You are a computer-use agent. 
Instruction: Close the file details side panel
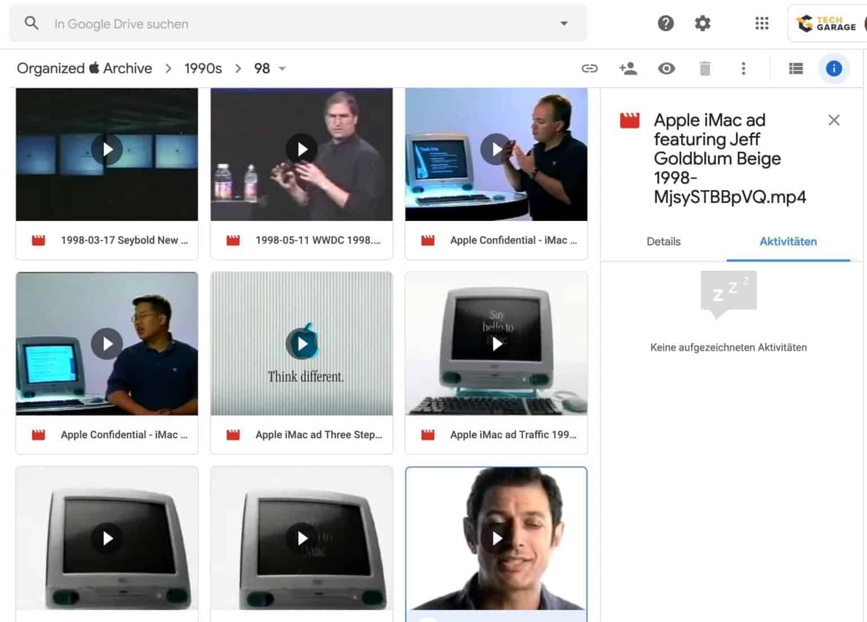pos(833,120)
